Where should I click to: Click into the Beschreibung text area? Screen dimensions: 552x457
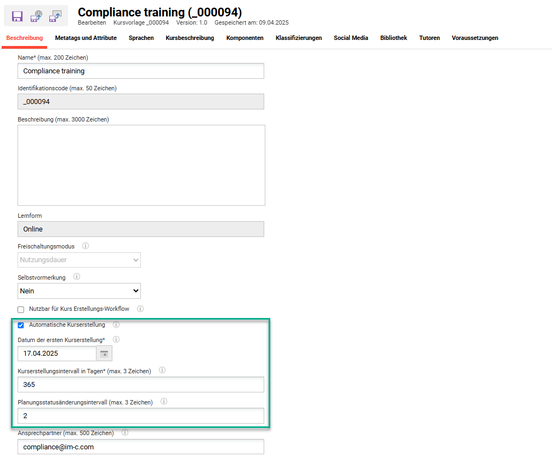coord(141,165)
